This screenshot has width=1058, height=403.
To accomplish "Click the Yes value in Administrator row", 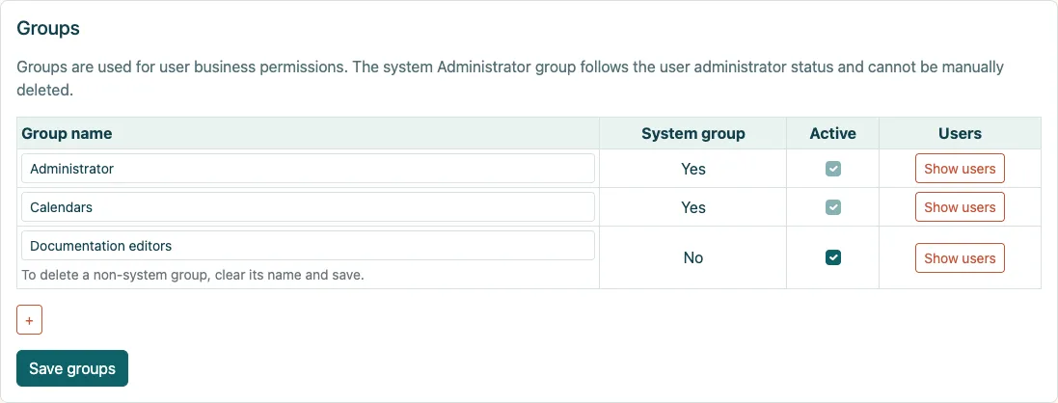I will [x=693, y=169].
